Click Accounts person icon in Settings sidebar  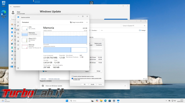[12, 47]
